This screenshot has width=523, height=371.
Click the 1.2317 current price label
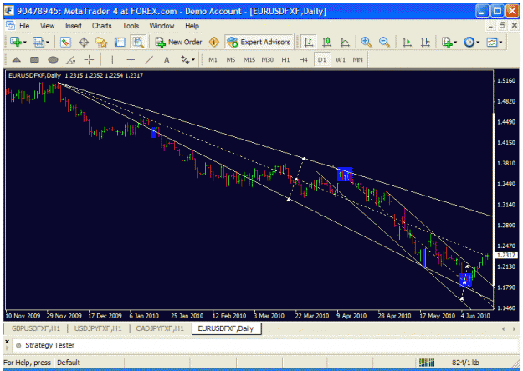506,255
